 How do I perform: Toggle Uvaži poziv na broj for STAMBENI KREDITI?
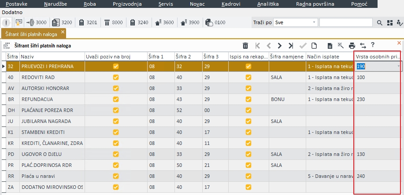[x=116, y=132]
